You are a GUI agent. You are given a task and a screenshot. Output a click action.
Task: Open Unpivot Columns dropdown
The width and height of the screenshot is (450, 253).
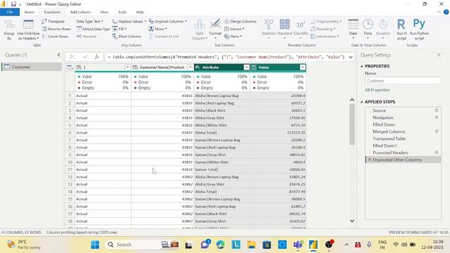click(x=167, y=22)
